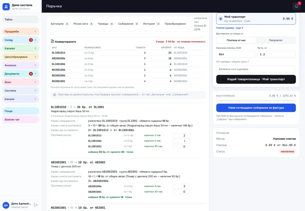Click the DL1001001 package quantity field
This screenshot has width=305, height=211.
pyautogui.click(x=181, y=146)
